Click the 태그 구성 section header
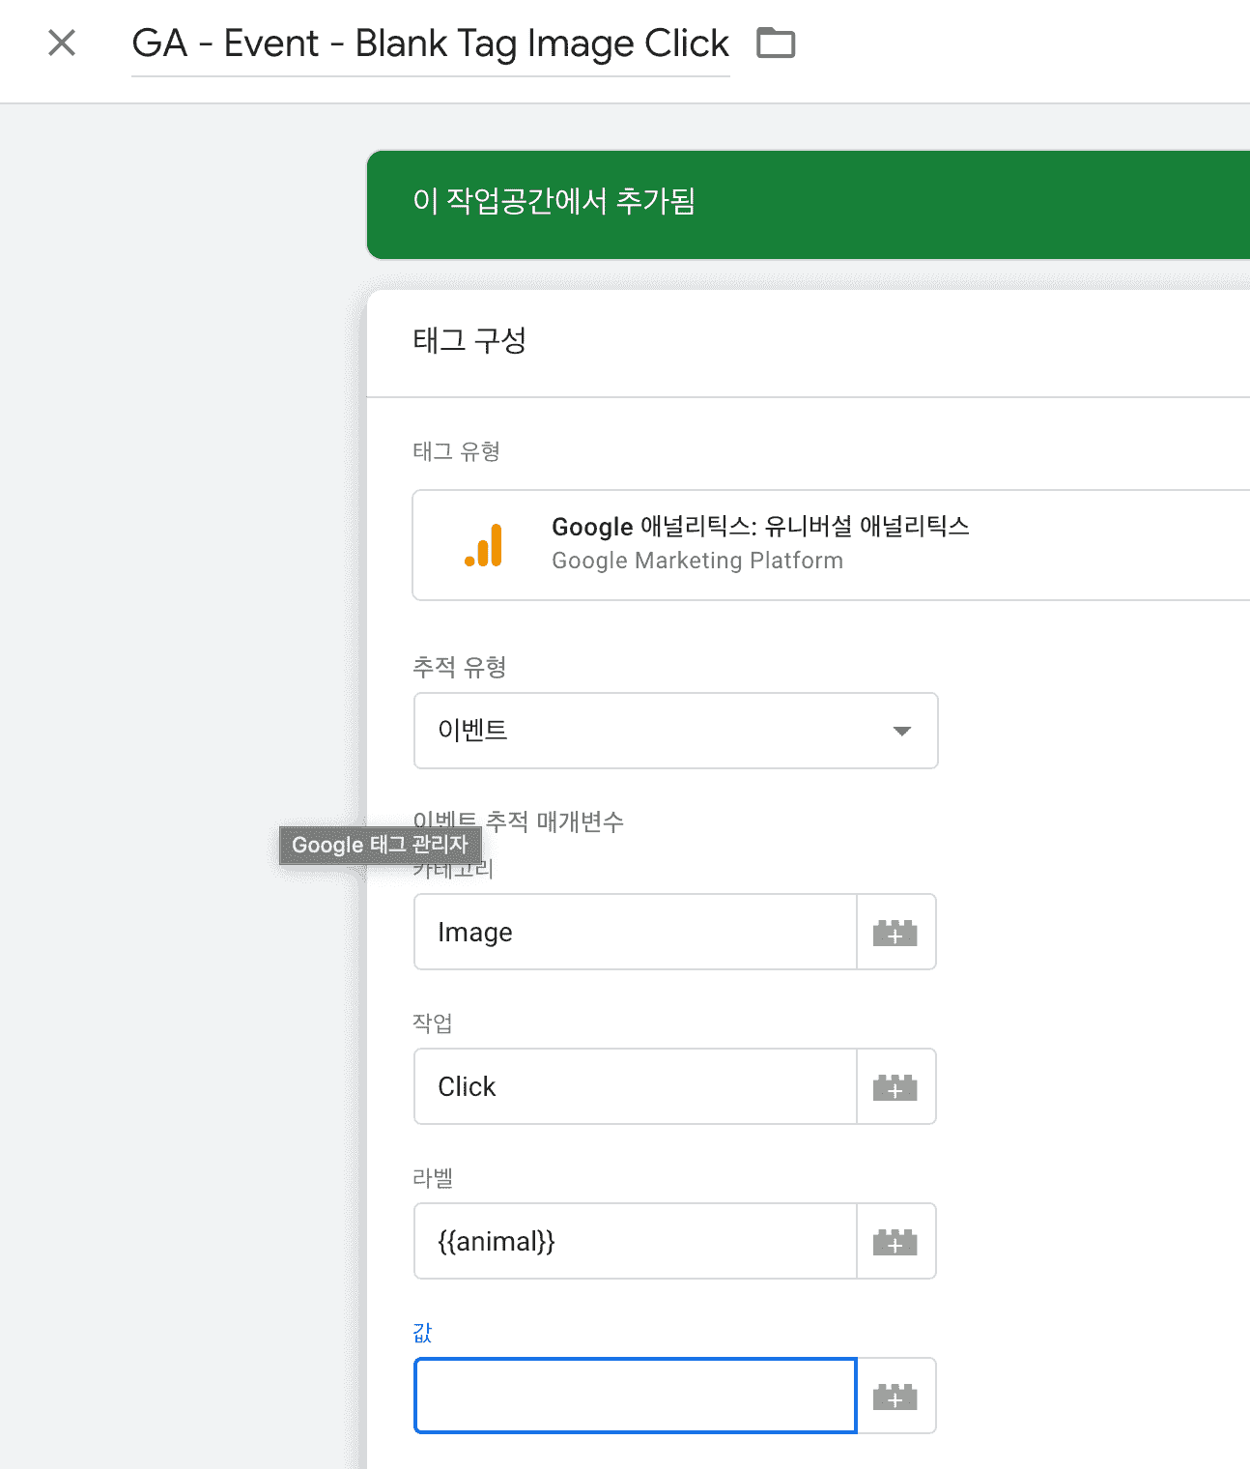This screenshot has width=1250, height=1469. click(x=469, y=341)
